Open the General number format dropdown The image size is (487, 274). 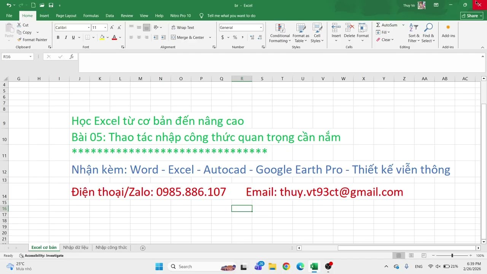tap(261, 27)
